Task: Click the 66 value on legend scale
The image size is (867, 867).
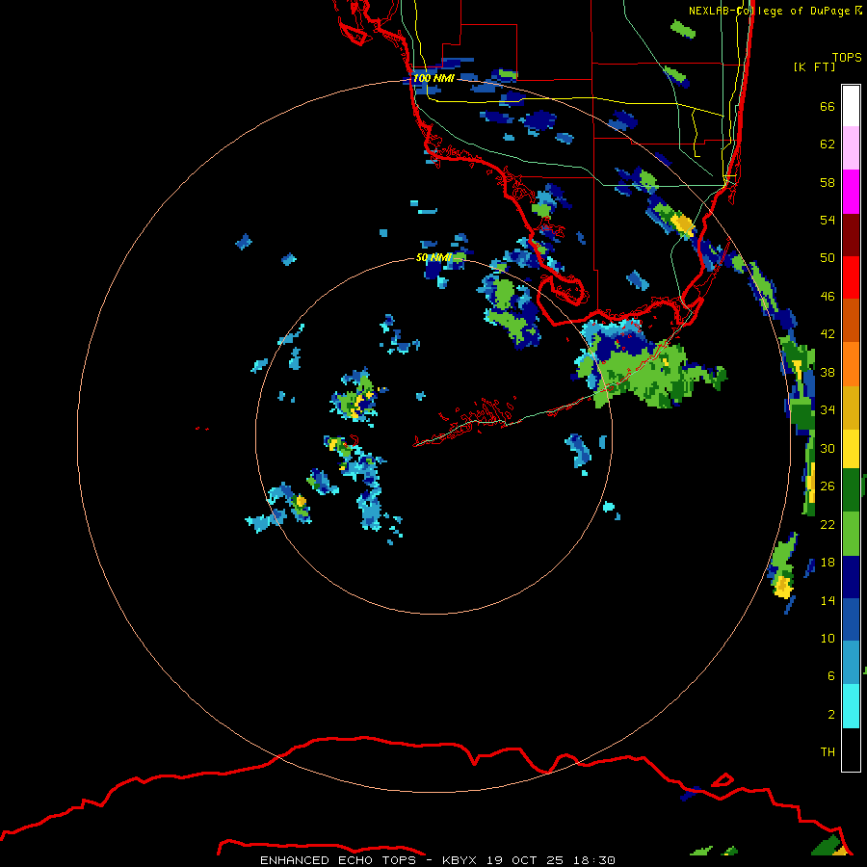Action: 828,106
